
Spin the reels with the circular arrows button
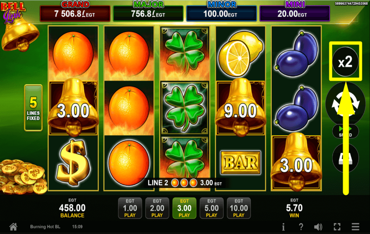pos(345,103)
